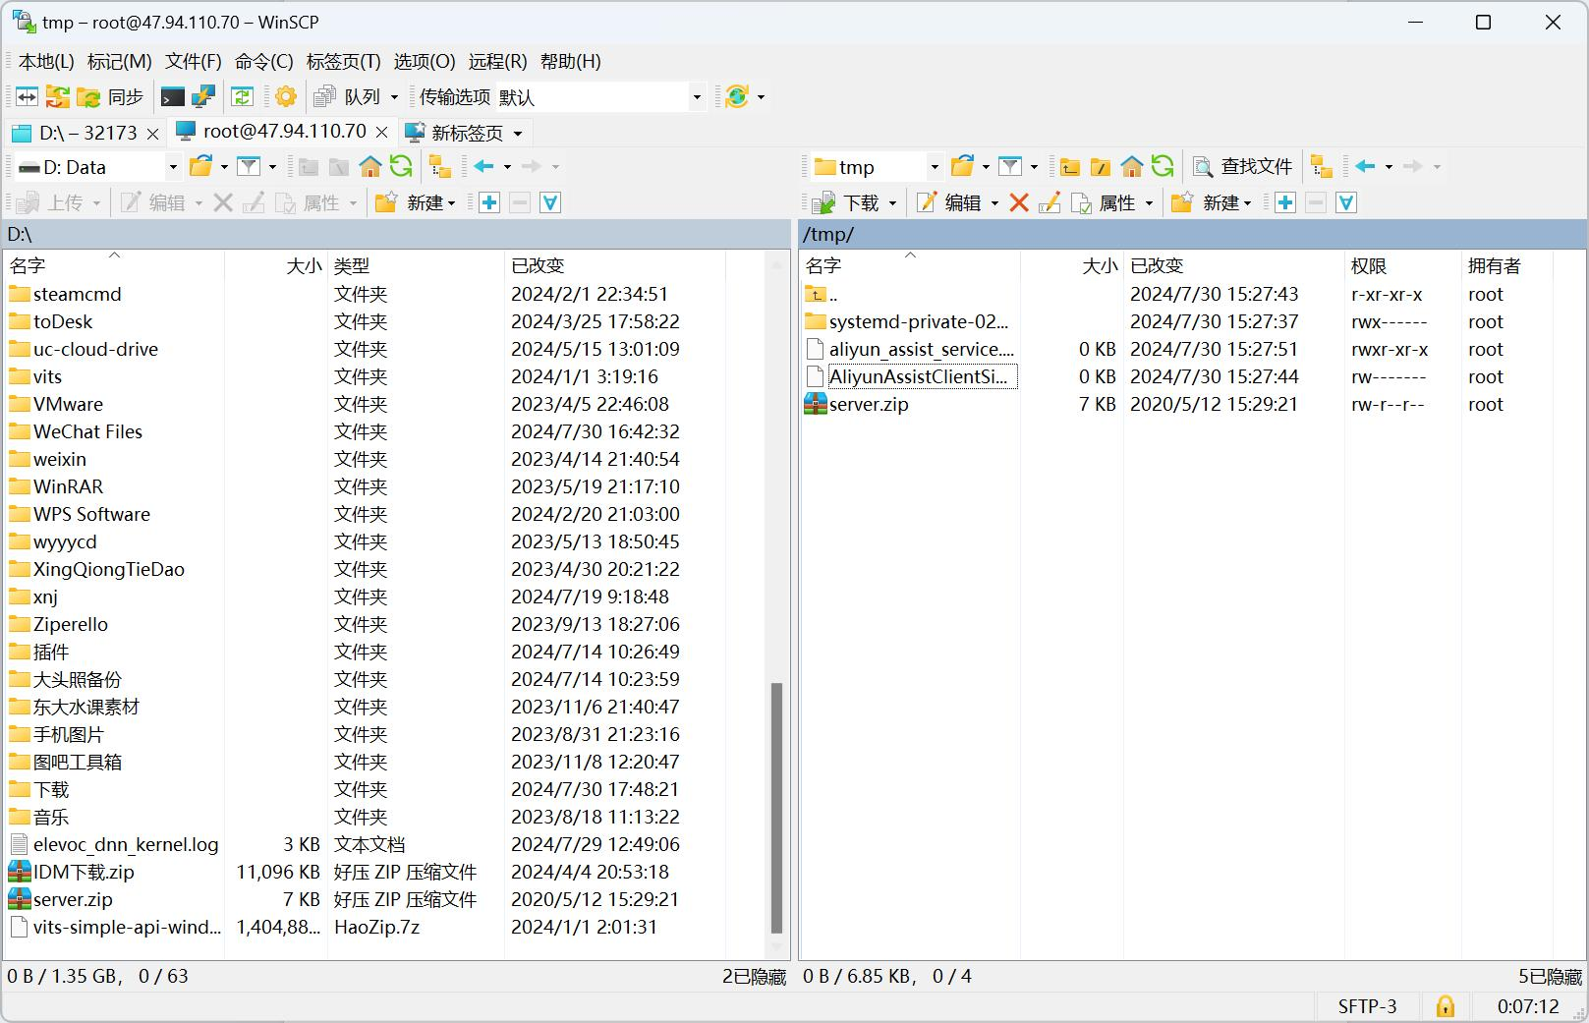Image resolution: width=1589 pixels, height=1023 pixels.
Task: Open session in PuTTY icon
Action: pos(203,96)
